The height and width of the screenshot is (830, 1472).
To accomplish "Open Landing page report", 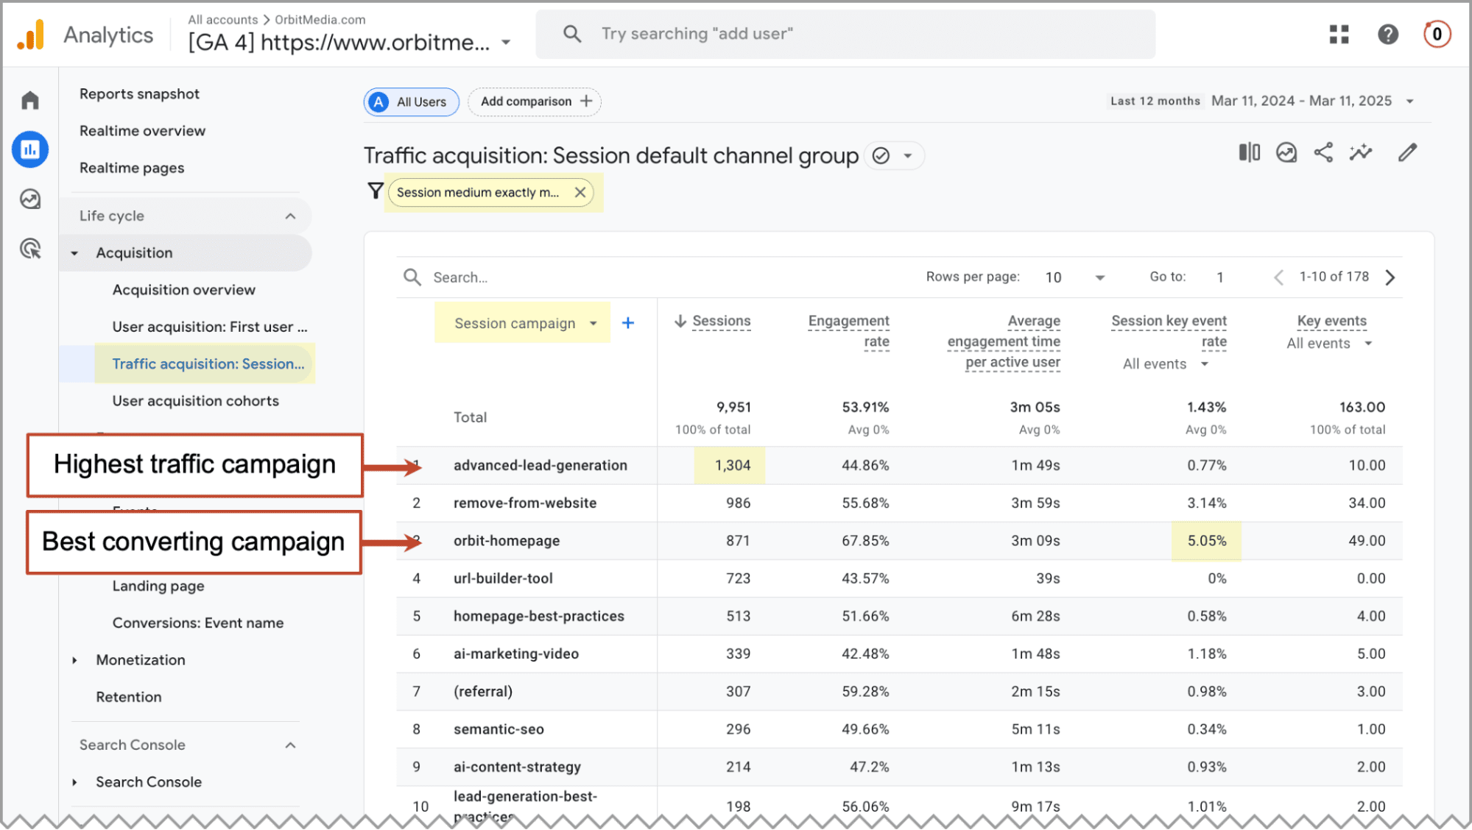I will click(x=158, y=586).
